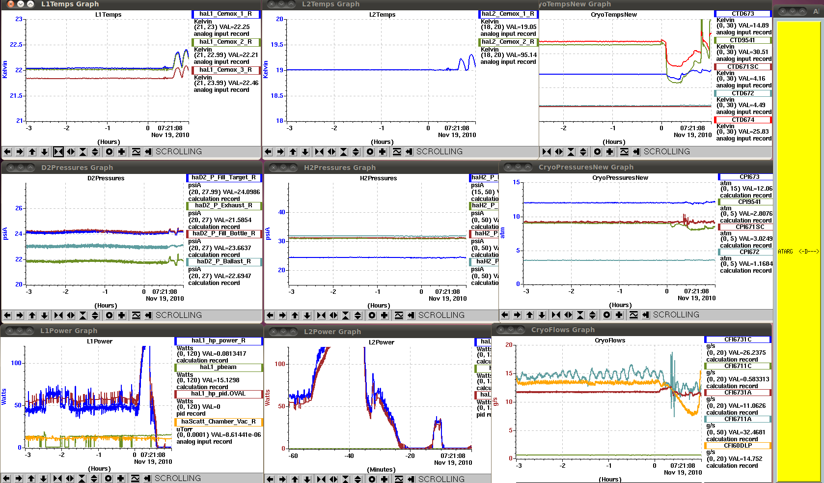
Task: Click the vertical diamond Y-zoom icon in L2Temps
Action: tap(356, 152)
